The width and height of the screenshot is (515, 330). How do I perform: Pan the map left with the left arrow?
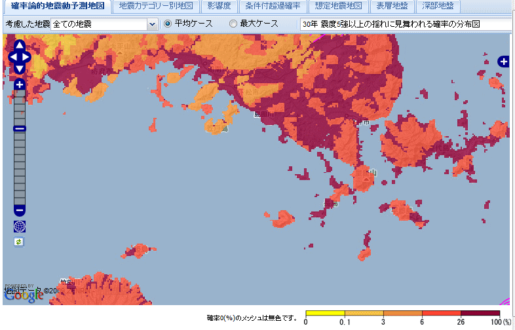(12, 57)
